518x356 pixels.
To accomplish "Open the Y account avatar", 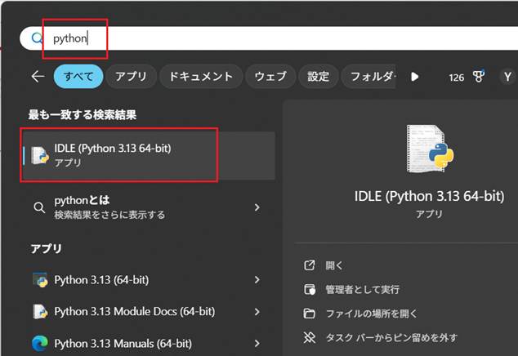I will pos(507,77).
